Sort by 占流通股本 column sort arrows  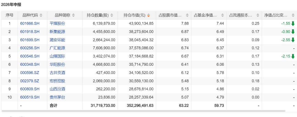(x=258, y=15)
